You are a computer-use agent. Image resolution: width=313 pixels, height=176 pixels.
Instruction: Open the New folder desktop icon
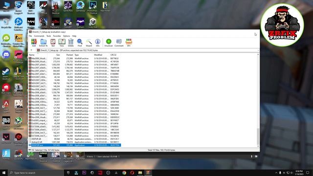105,6
